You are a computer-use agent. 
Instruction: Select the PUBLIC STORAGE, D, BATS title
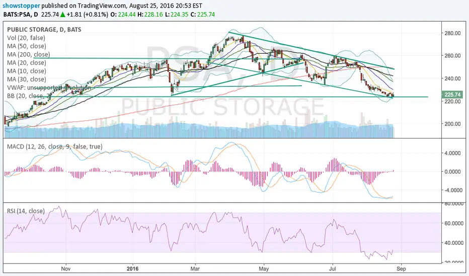coord(44,29)
